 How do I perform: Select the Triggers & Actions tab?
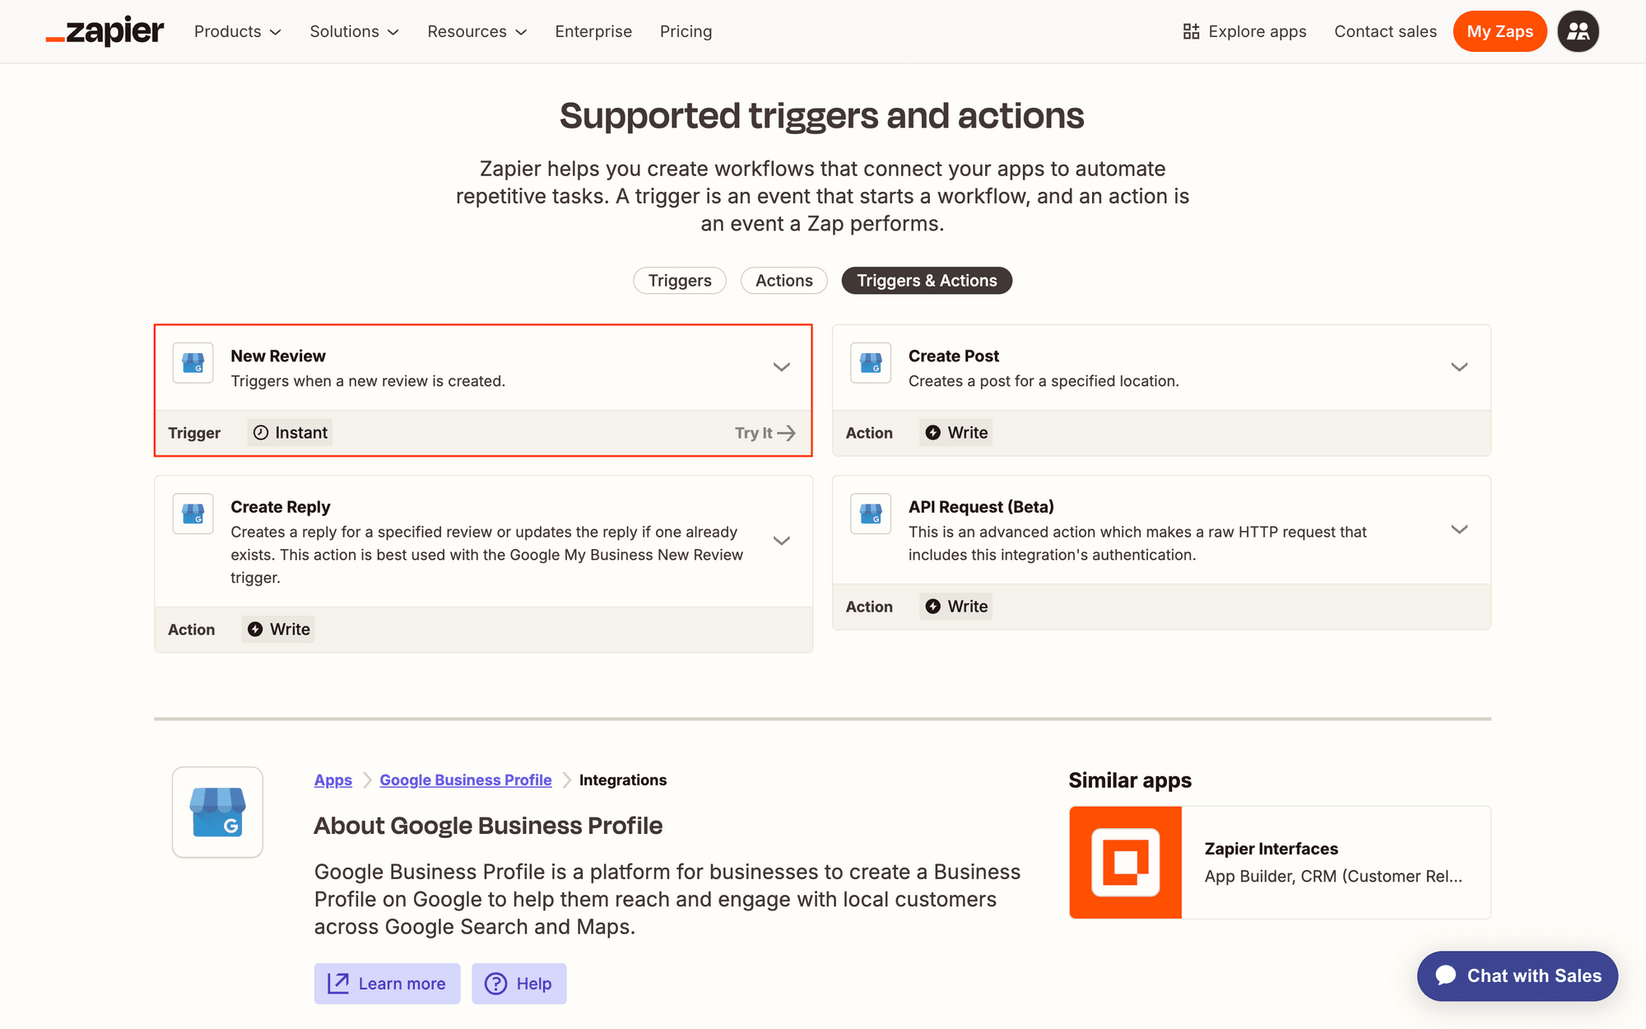coord(927,281)
